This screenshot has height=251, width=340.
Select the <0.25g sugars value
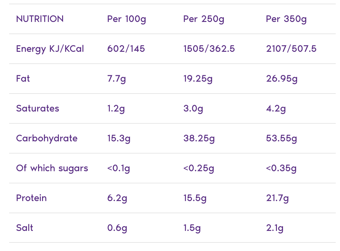(x=199, y=168)
